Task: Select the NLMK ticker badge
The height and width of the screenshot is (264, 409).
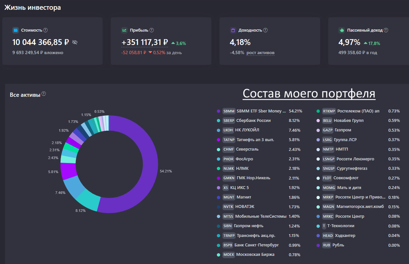Action: point(228,168)
